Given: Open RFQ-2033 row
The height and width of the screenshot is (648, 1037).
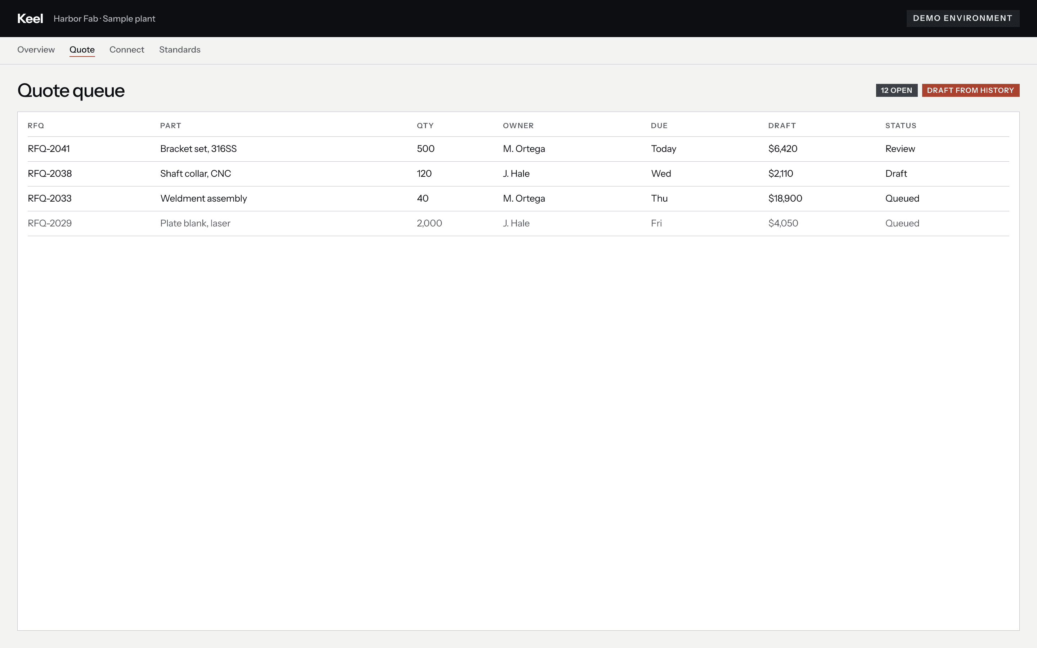Looking at the screenshot, I should tap(518, 199).
